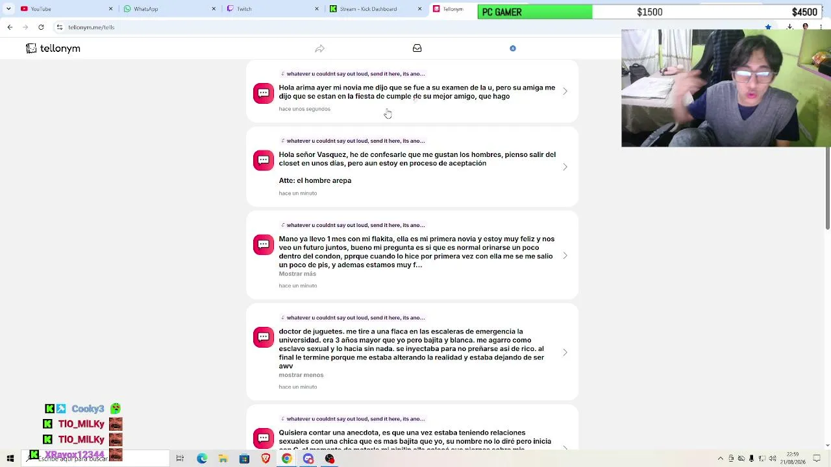This screenshot has width=831, height=467.
Task: Expand the truncated tell with 'Mostrar más'
Action: pos(297,274)
